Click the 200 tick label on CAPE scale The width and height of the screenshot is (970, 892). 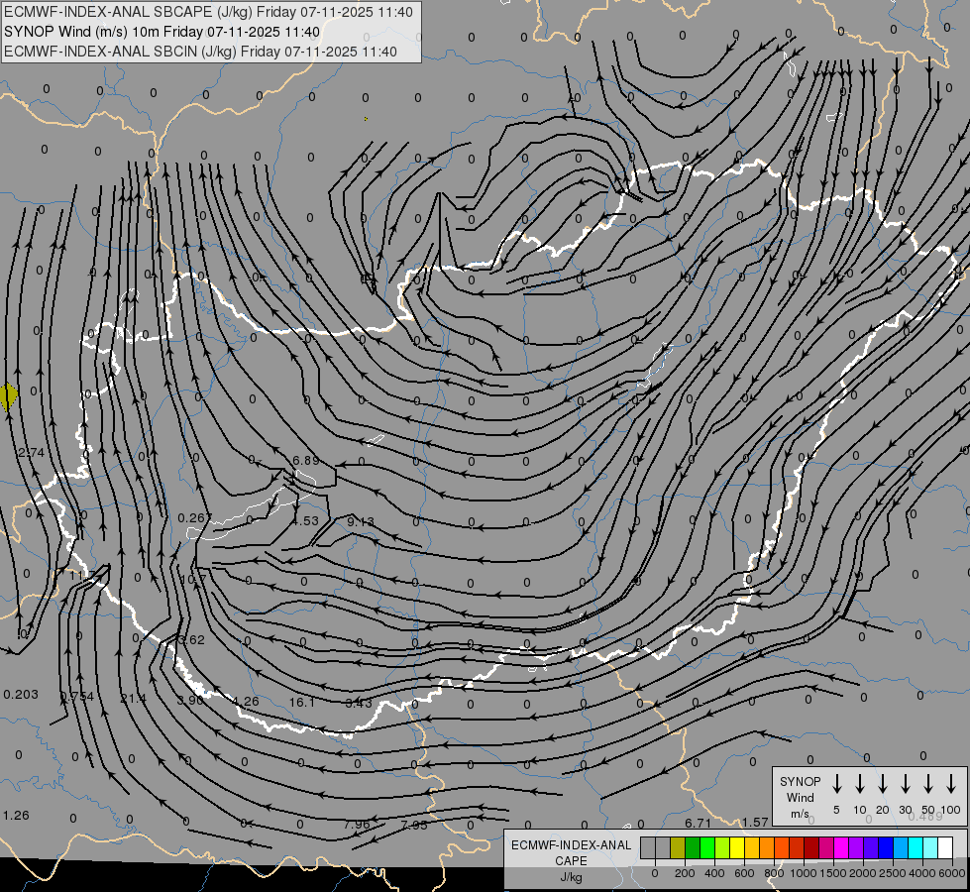pyautogui.click(x=685, y=873)
